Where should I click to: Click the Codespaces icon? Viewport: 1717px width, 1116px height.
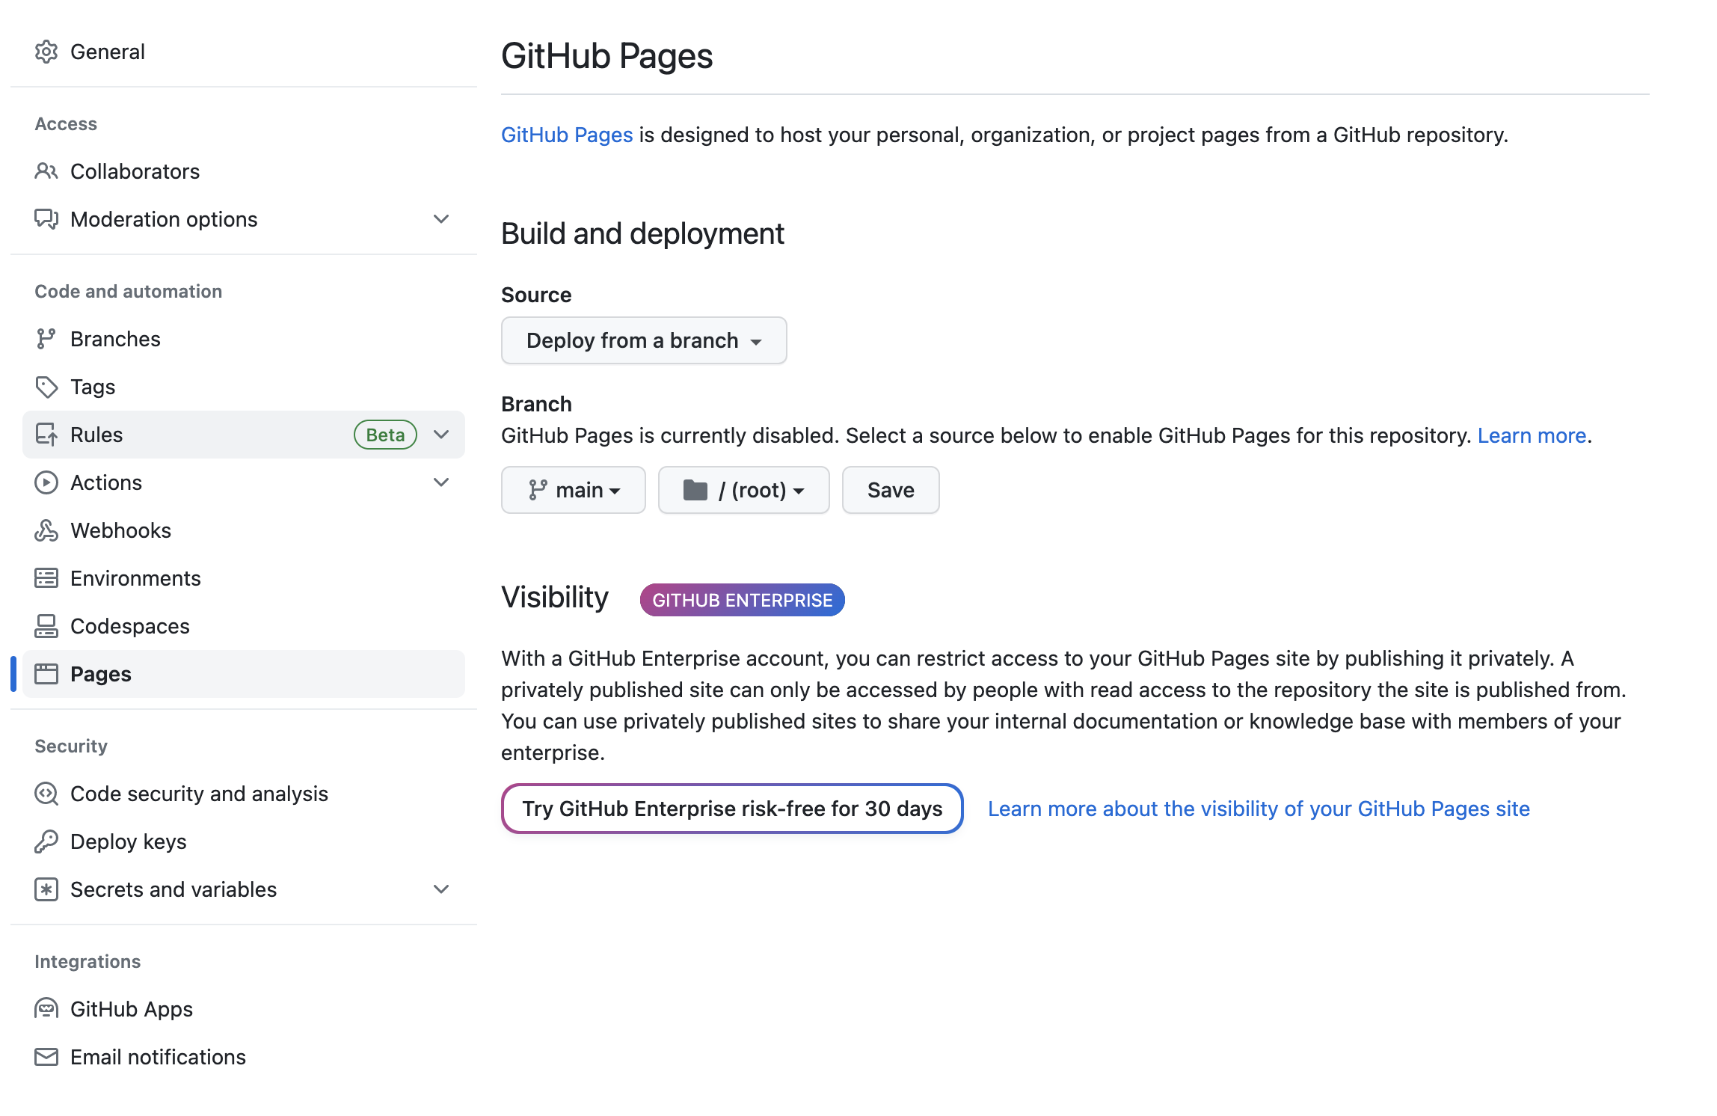click(x=46, y=626)
